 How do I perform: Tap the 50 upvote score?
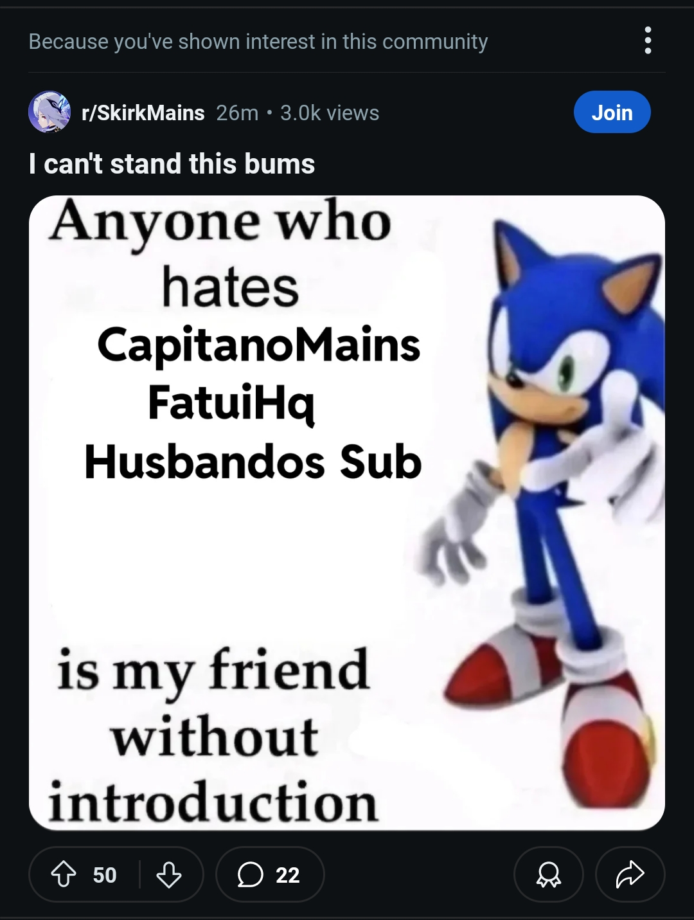tap(105, 875)
